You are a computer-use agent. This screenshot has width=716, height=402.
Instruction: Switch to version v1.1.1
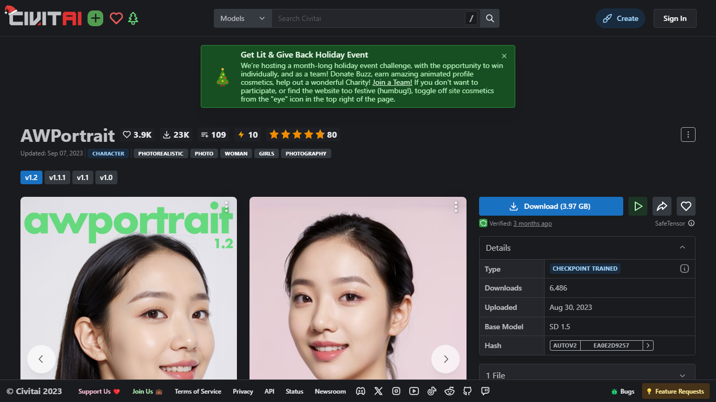click(x=57, y=177)
